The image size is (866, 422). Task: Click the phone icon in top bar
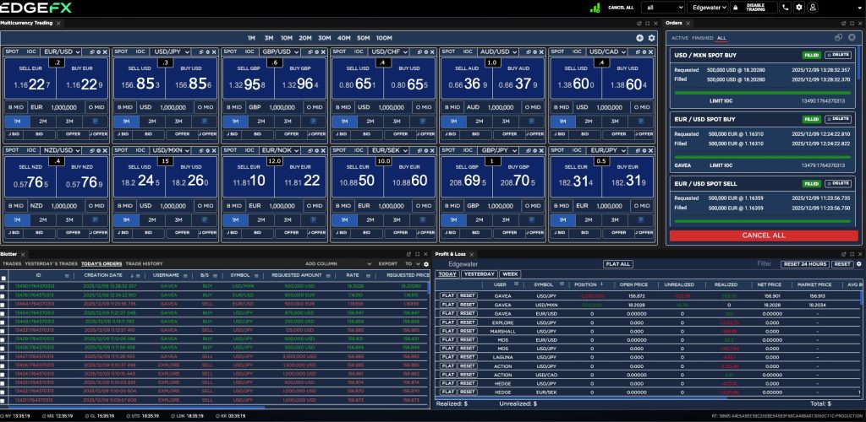[x=787, y=7]
